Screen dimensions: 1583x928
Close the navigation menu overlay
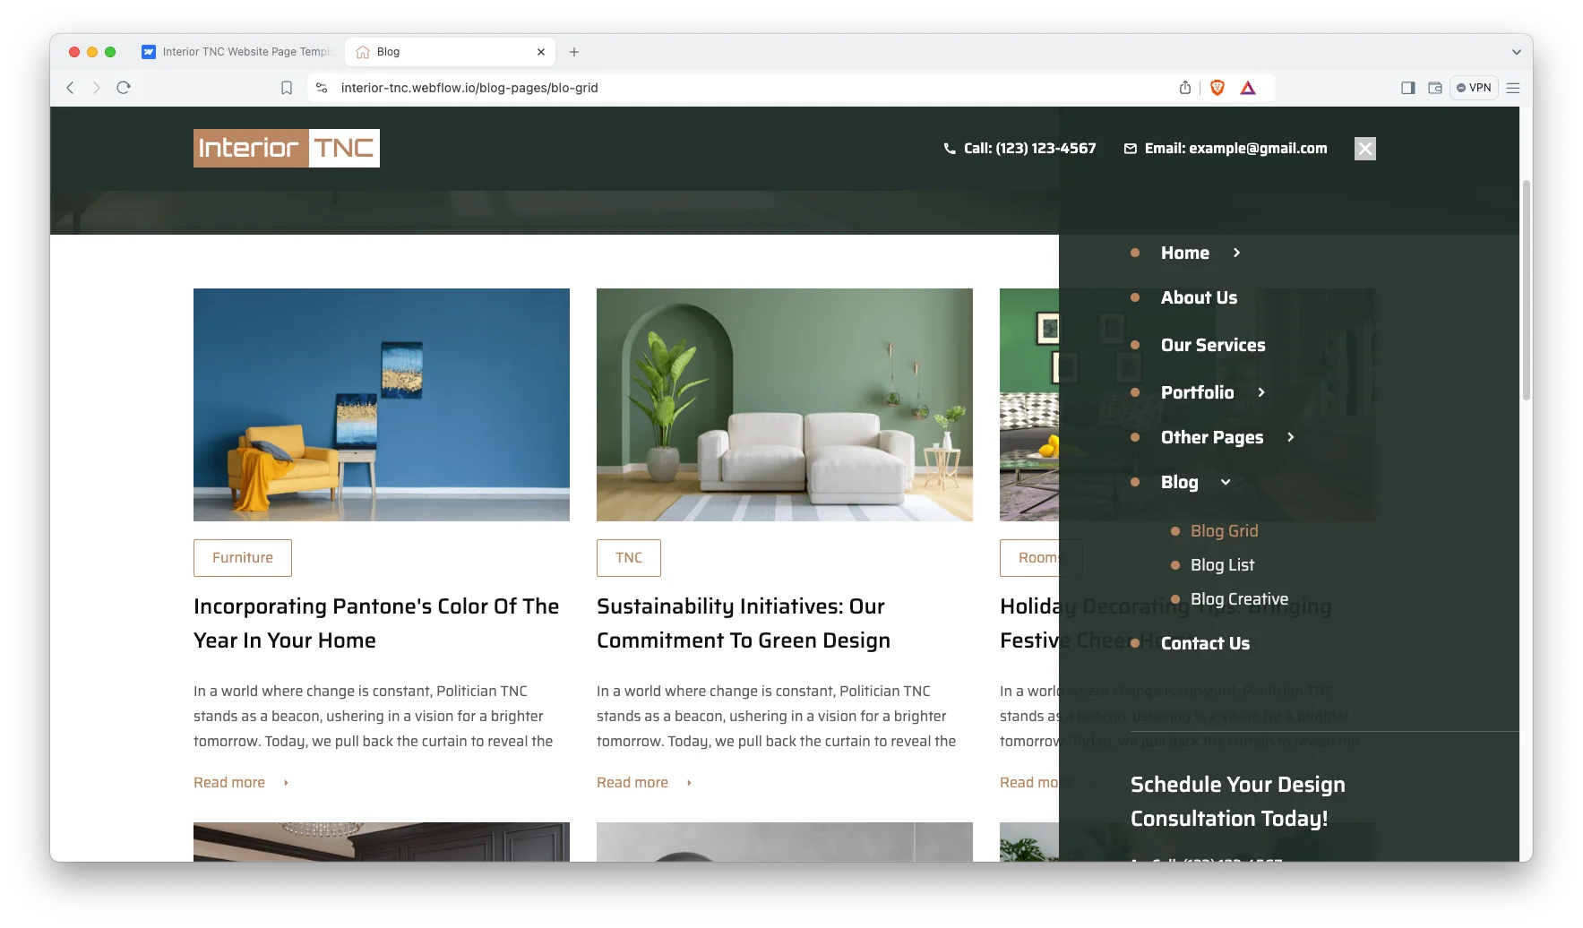(x=1364, y=149)
